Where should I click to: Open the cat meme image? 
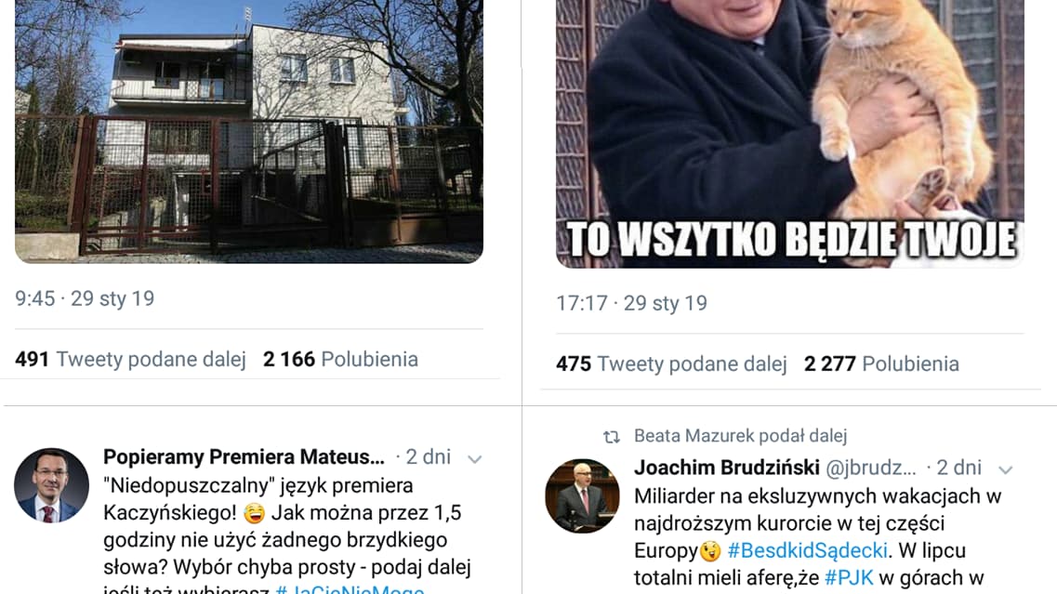[x=789, y=134]
